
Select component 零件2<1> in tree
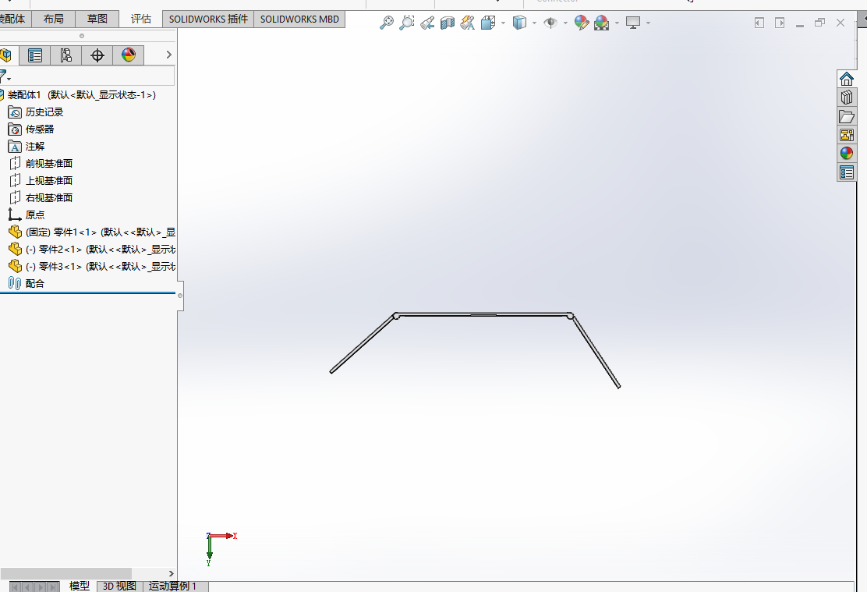pos(92,250)
